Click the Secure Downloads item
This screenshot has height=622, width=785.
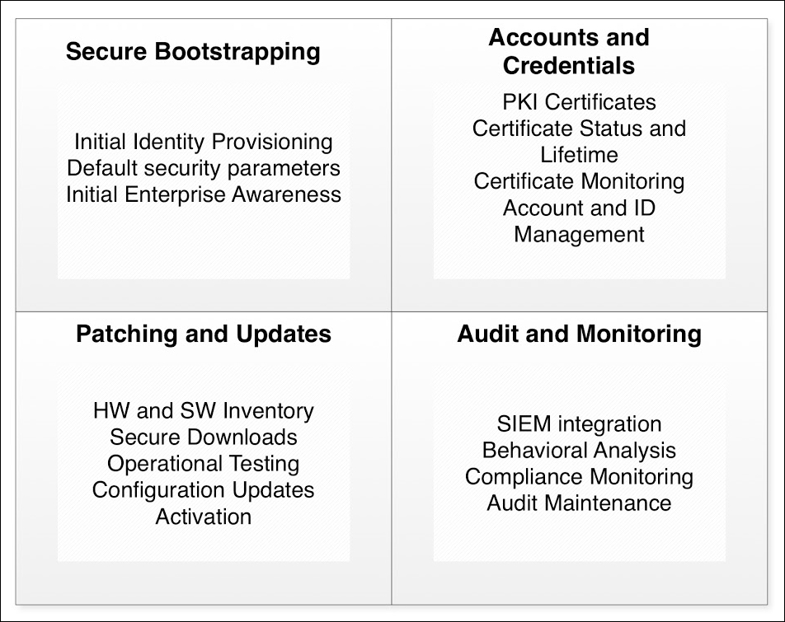pyautogui.click(x=203, y=437)
